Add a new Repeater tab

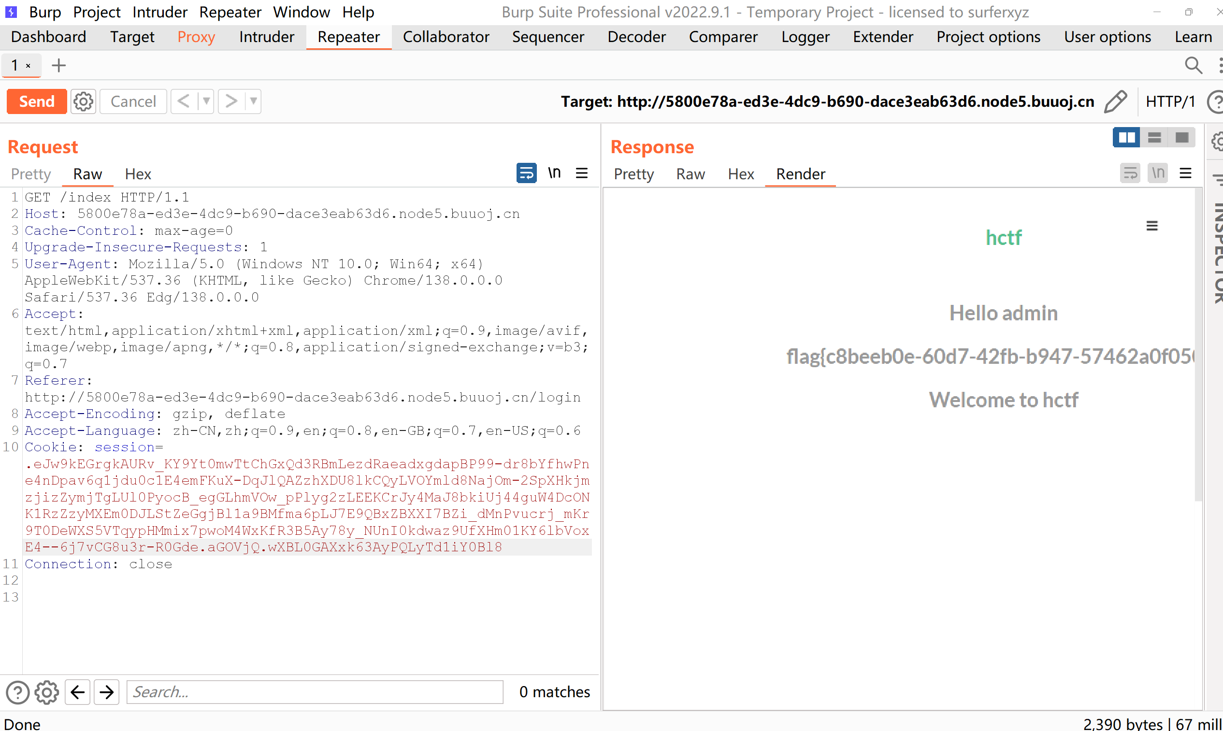[58, 65]
